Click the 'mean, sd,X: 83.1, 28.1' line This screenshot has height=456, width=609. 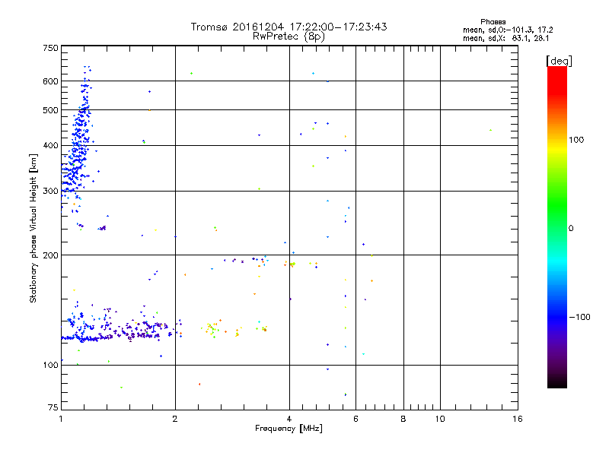(x=505, y=38)
